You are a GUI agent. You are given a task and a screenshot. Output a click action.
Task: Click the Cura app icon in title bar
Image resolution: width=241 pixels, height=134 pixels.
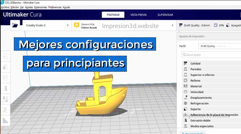tap(2, 2)
